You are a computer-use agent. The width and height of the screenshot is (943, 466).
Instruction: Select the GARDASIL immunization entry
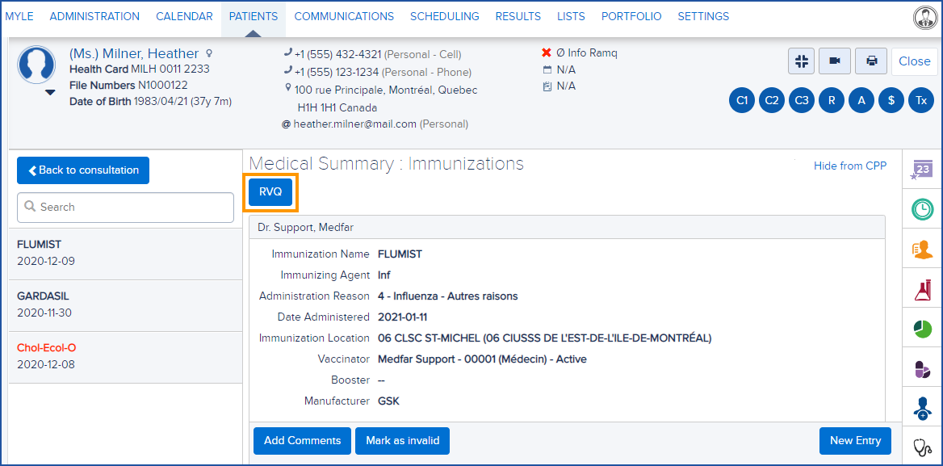click(x=125, y=305)
